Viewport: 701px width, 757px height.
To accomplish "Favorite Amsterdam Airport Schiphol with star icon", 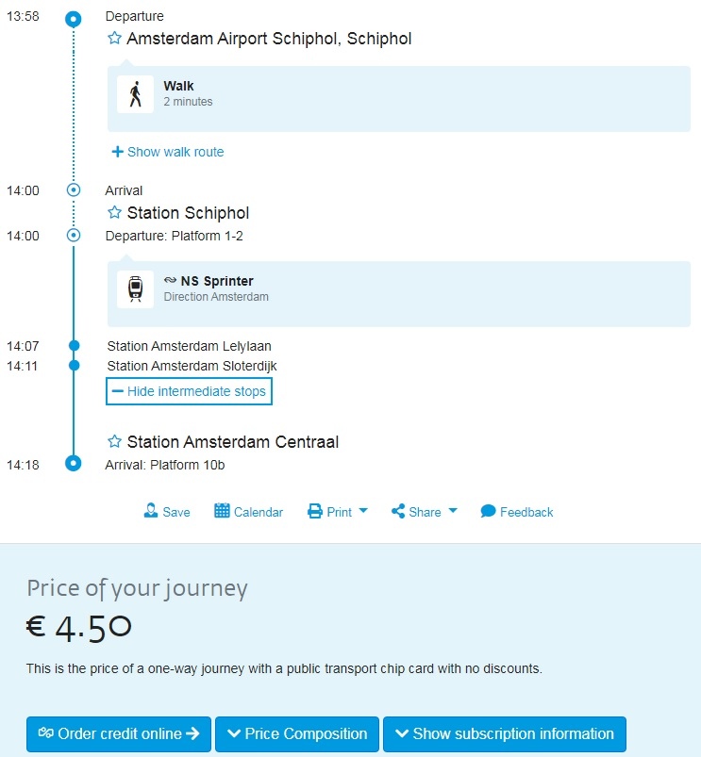I will click(114, 39).
